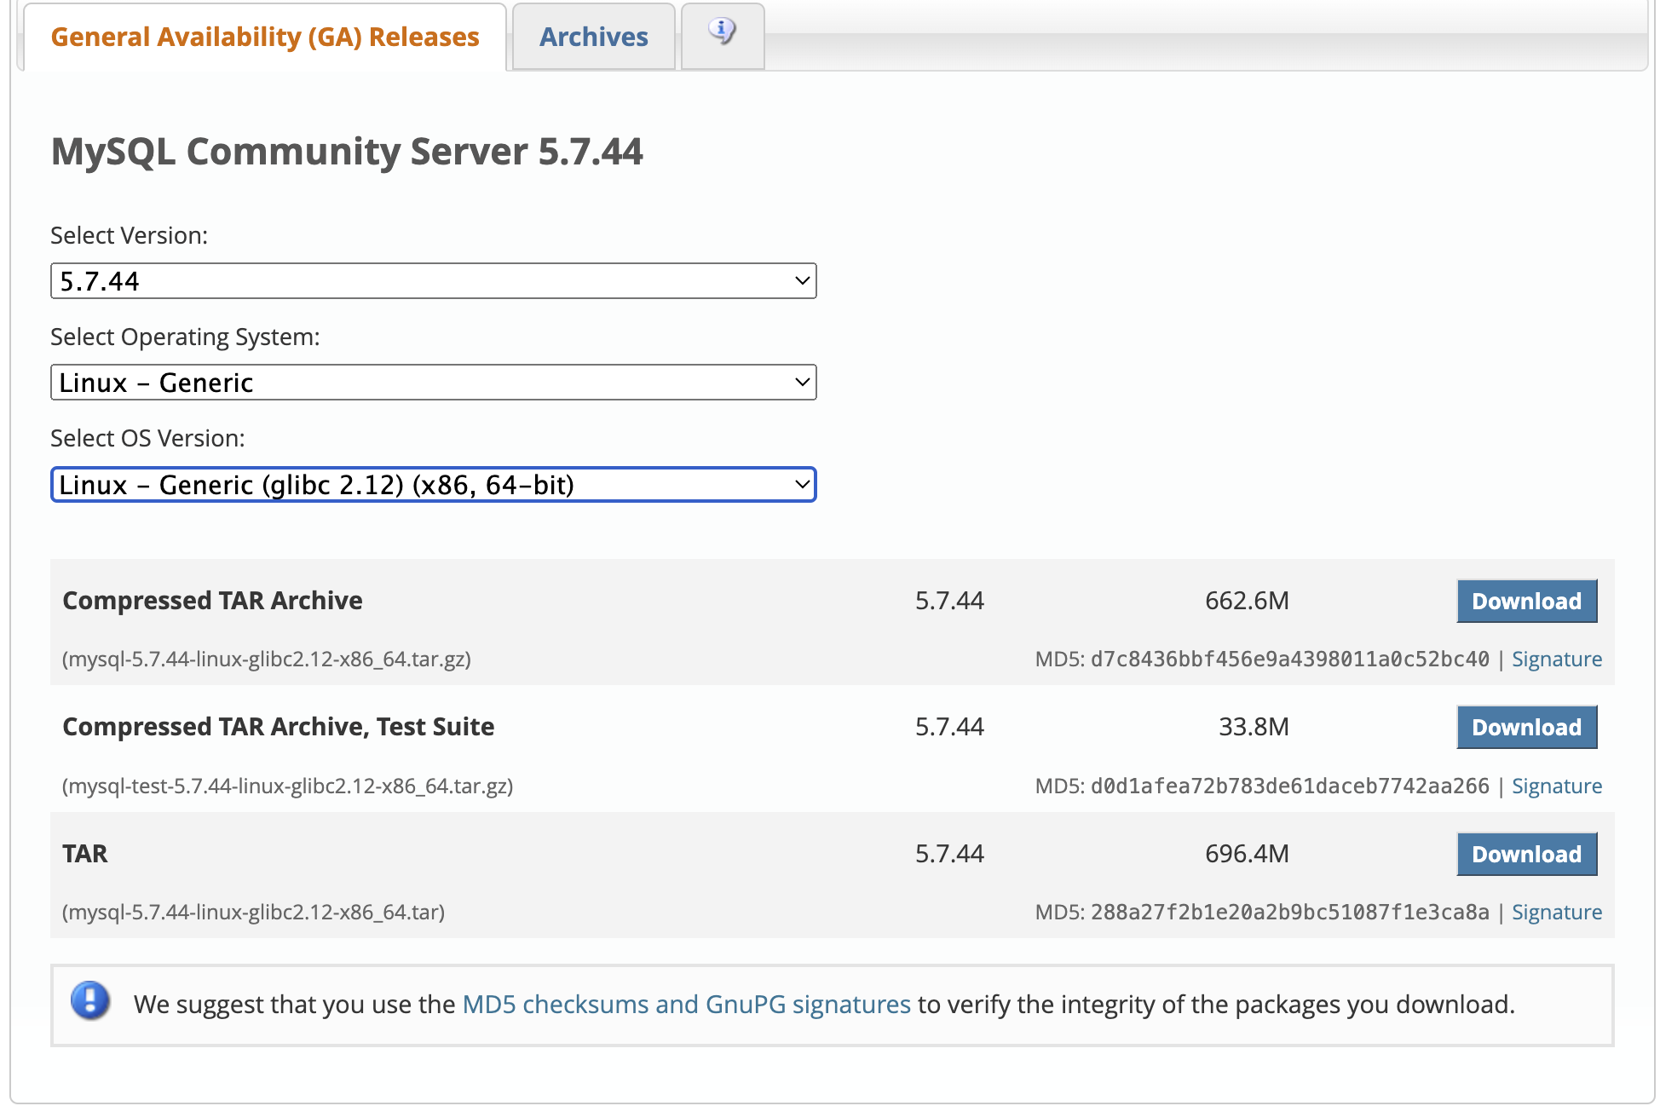Click the blue exclamation notice icon

(90, 1001)
